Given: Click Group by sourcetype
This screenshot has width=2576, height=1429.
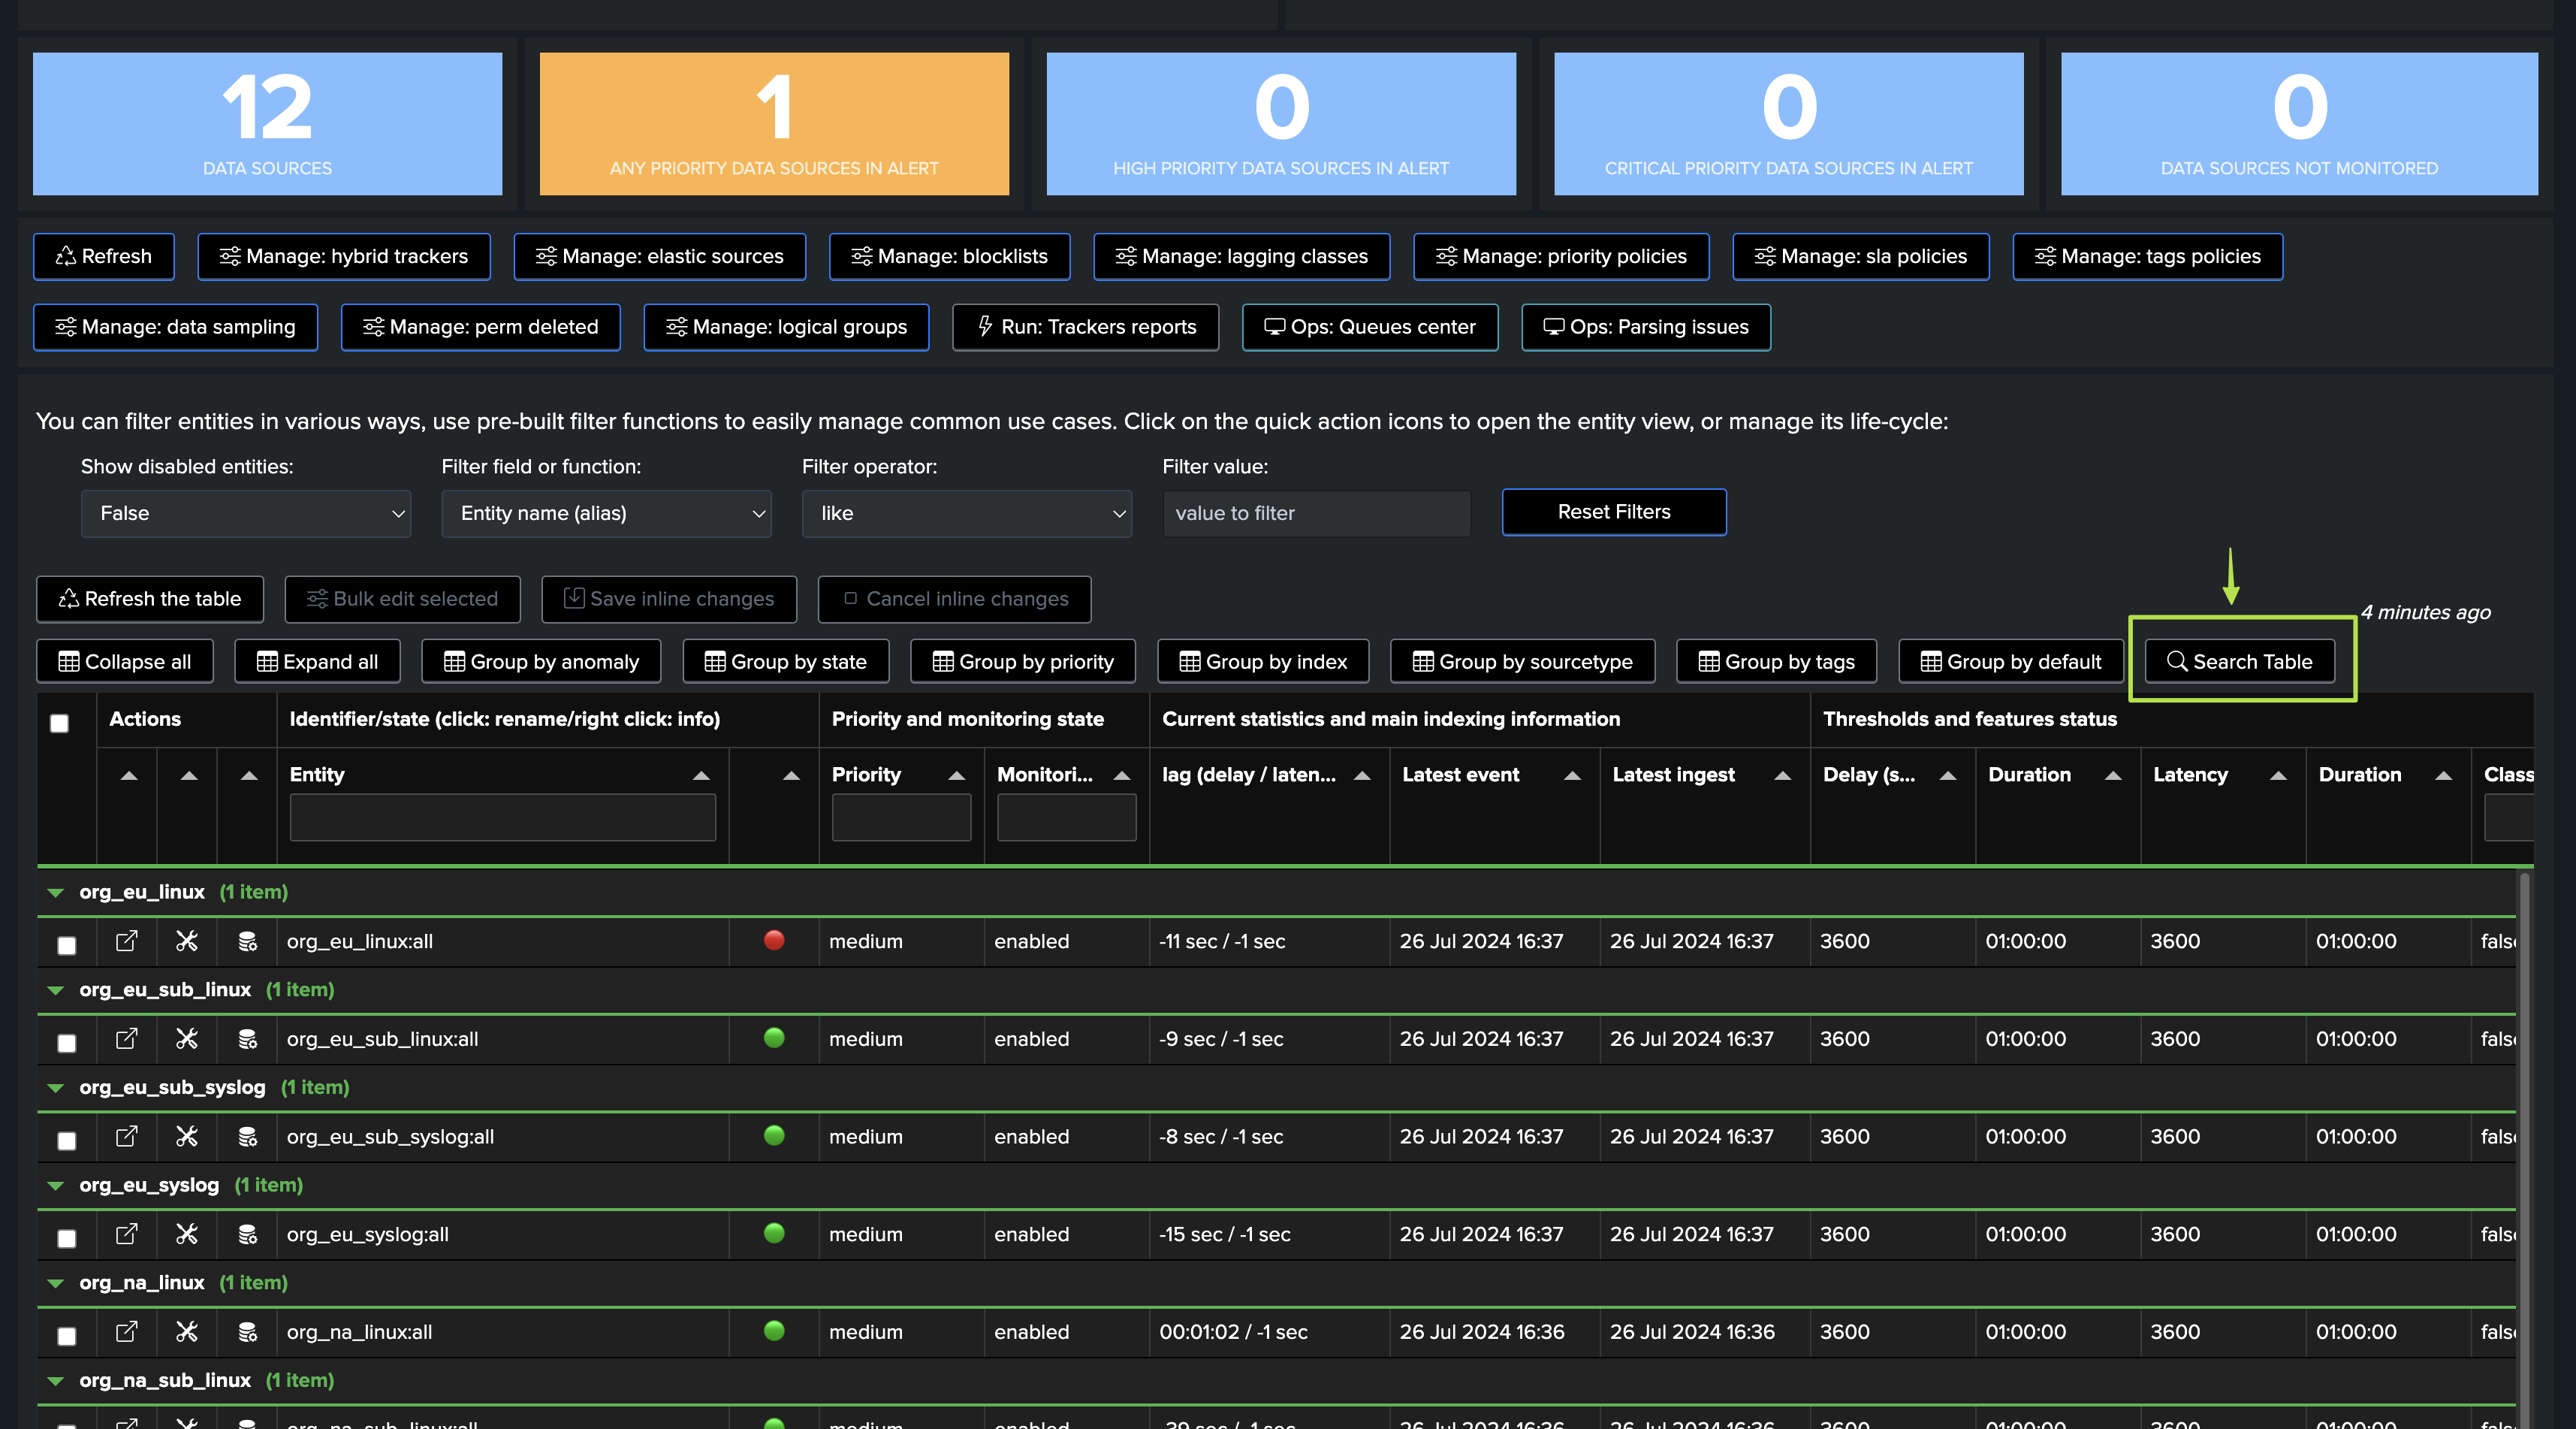Looking at the screenshot, I should click(x=1522, y=661).
